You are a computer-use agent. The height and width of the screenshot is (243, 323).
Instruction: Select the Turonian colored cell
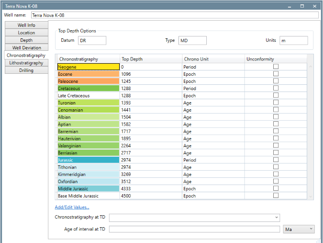click(x=89, y=103)
